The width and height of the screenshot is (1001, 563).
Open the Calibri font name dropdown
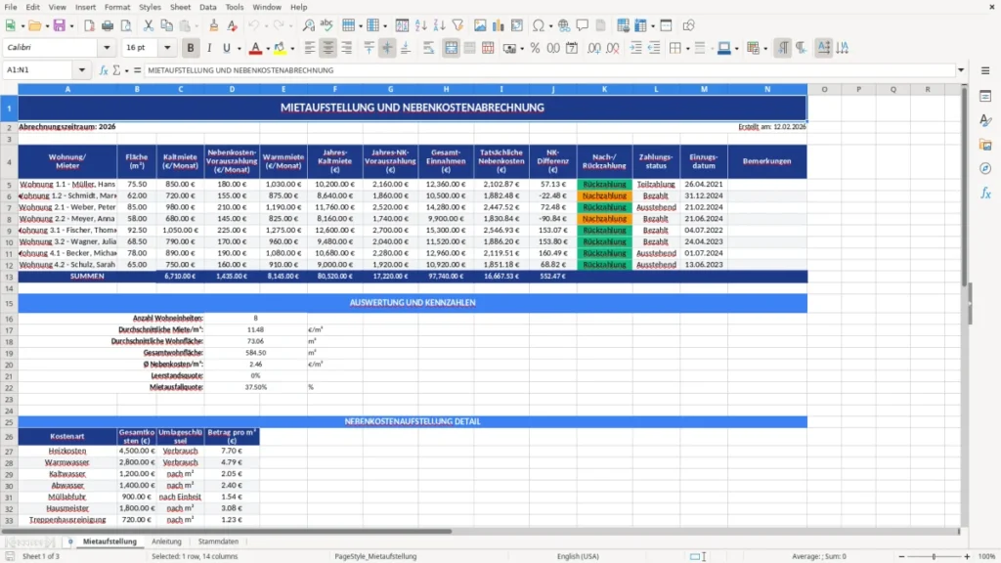pos(107,47)
